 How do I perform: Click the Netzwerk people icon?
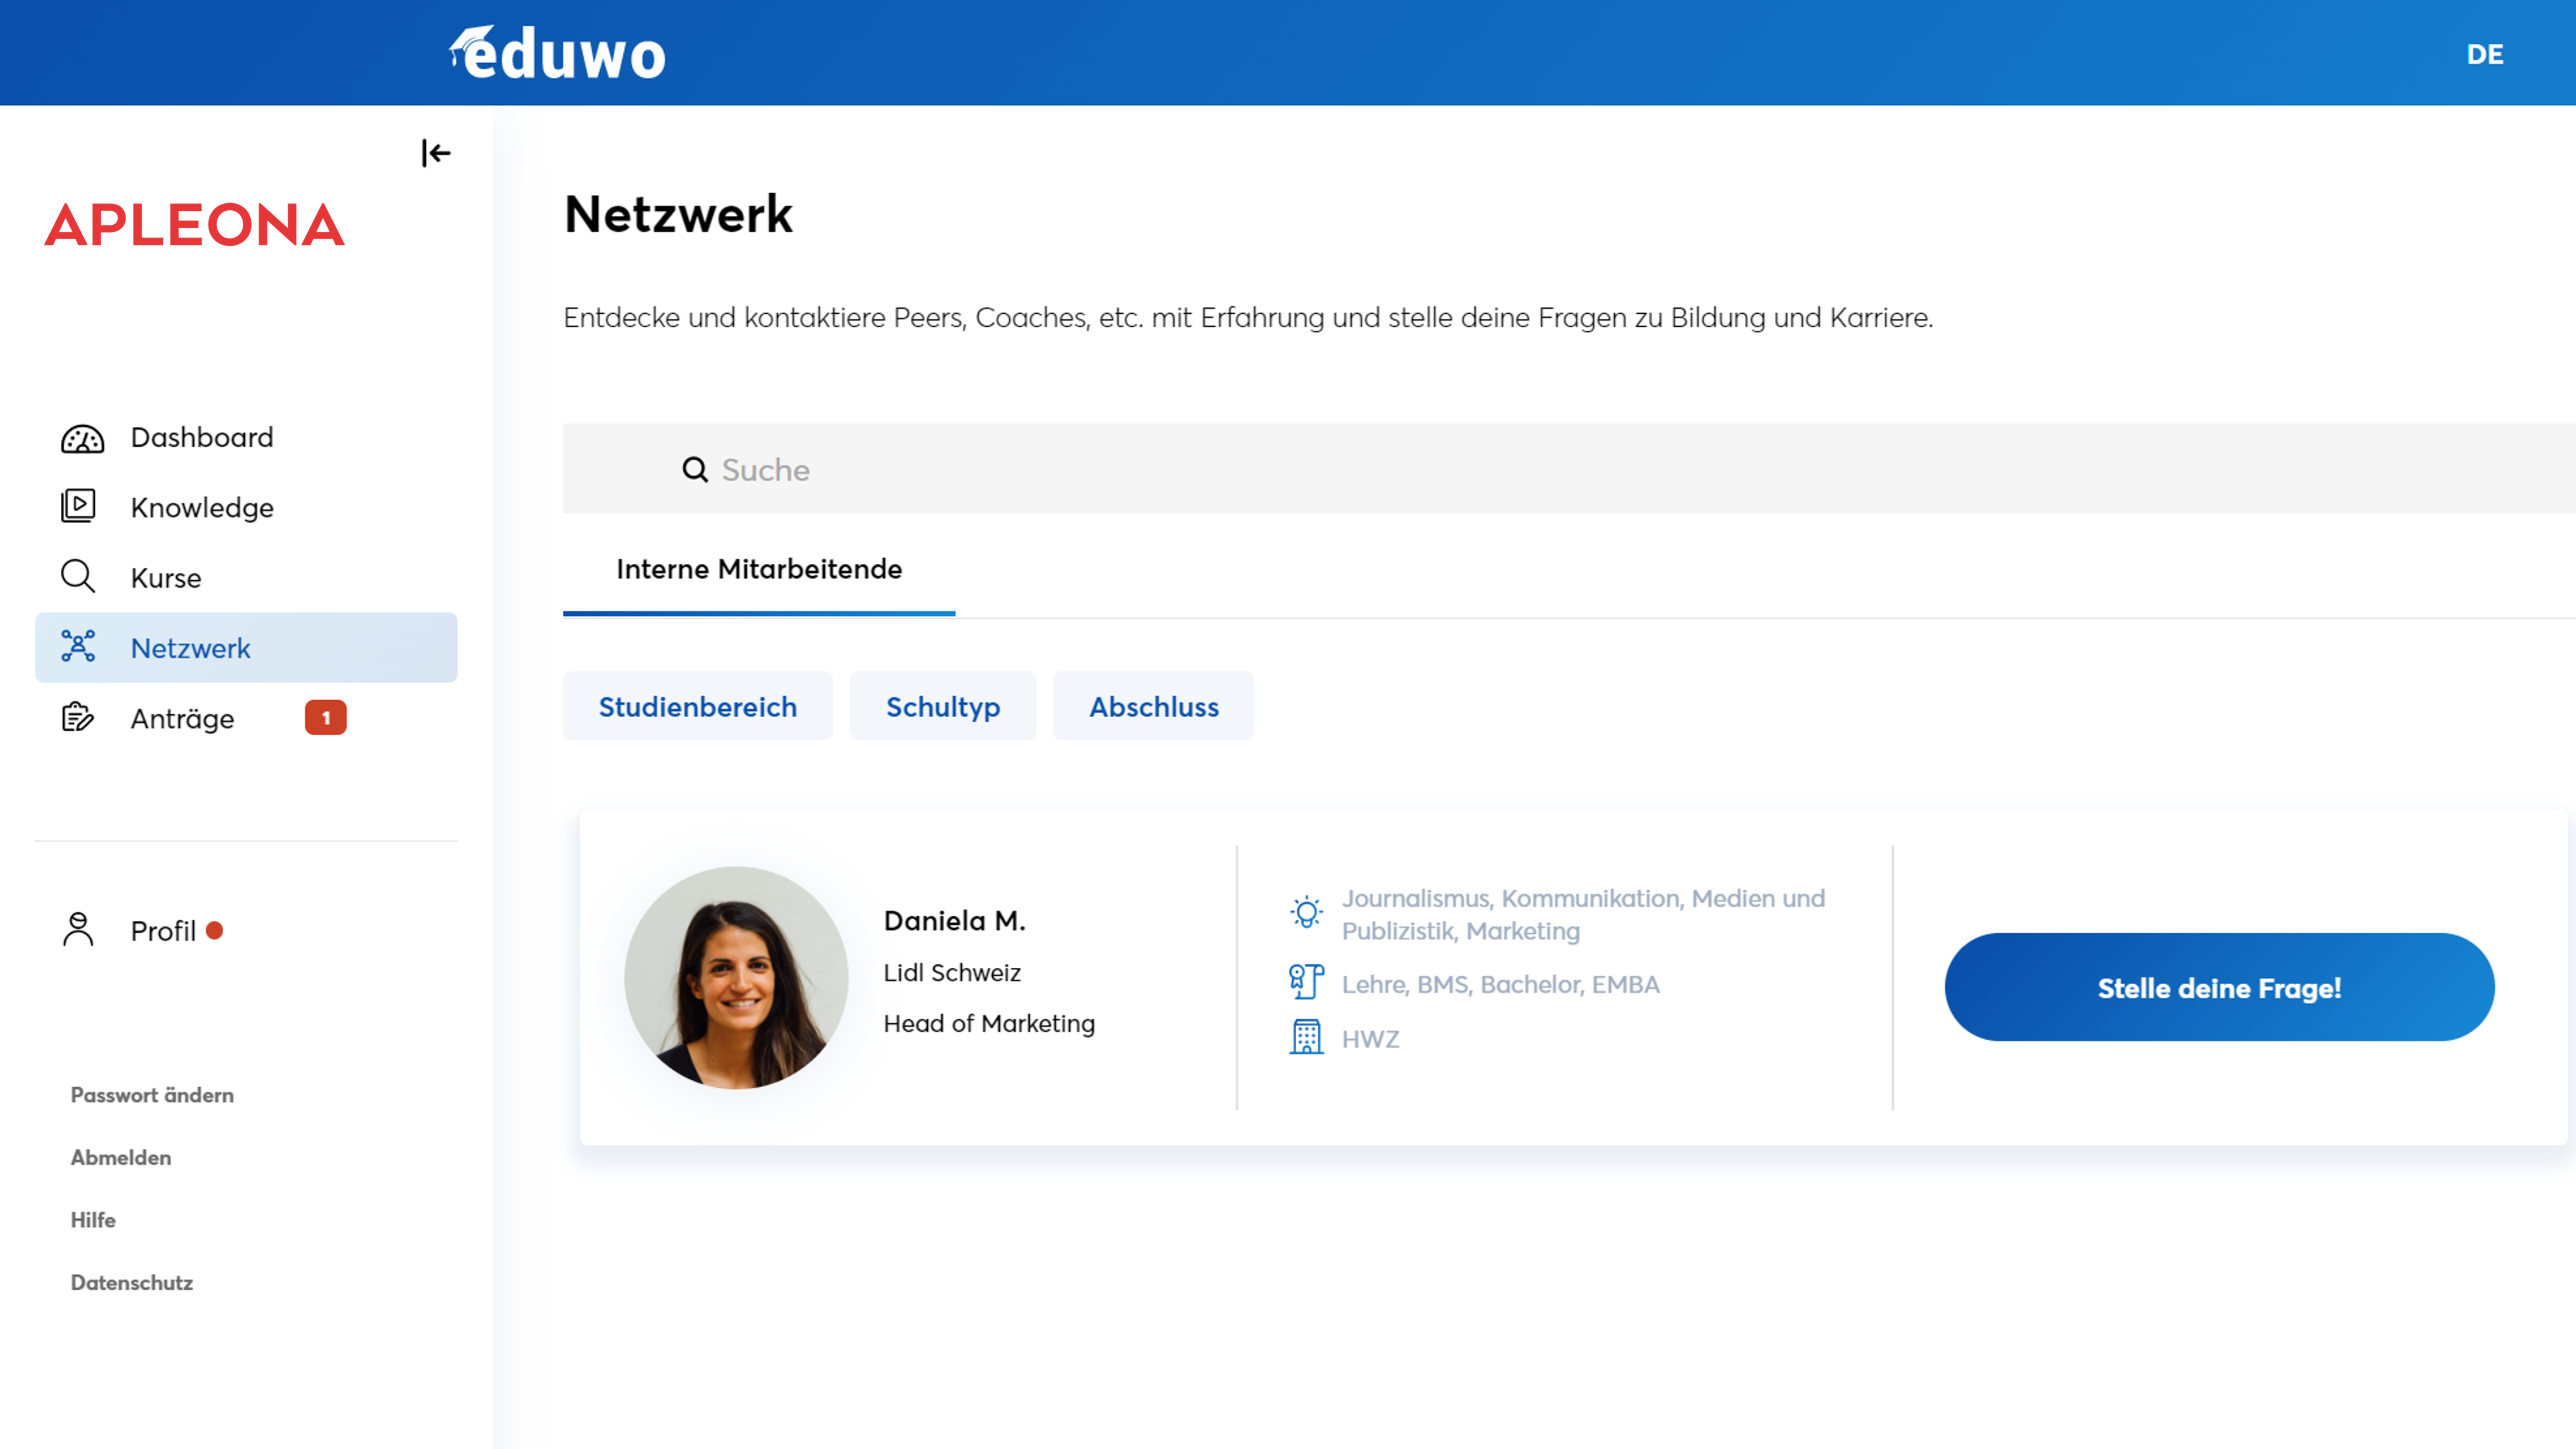[x=78, y=646]
